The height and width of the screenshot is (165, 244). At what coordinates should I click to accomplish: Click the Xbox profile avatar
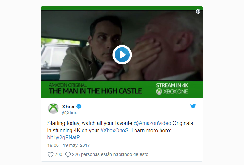point(53,108)
